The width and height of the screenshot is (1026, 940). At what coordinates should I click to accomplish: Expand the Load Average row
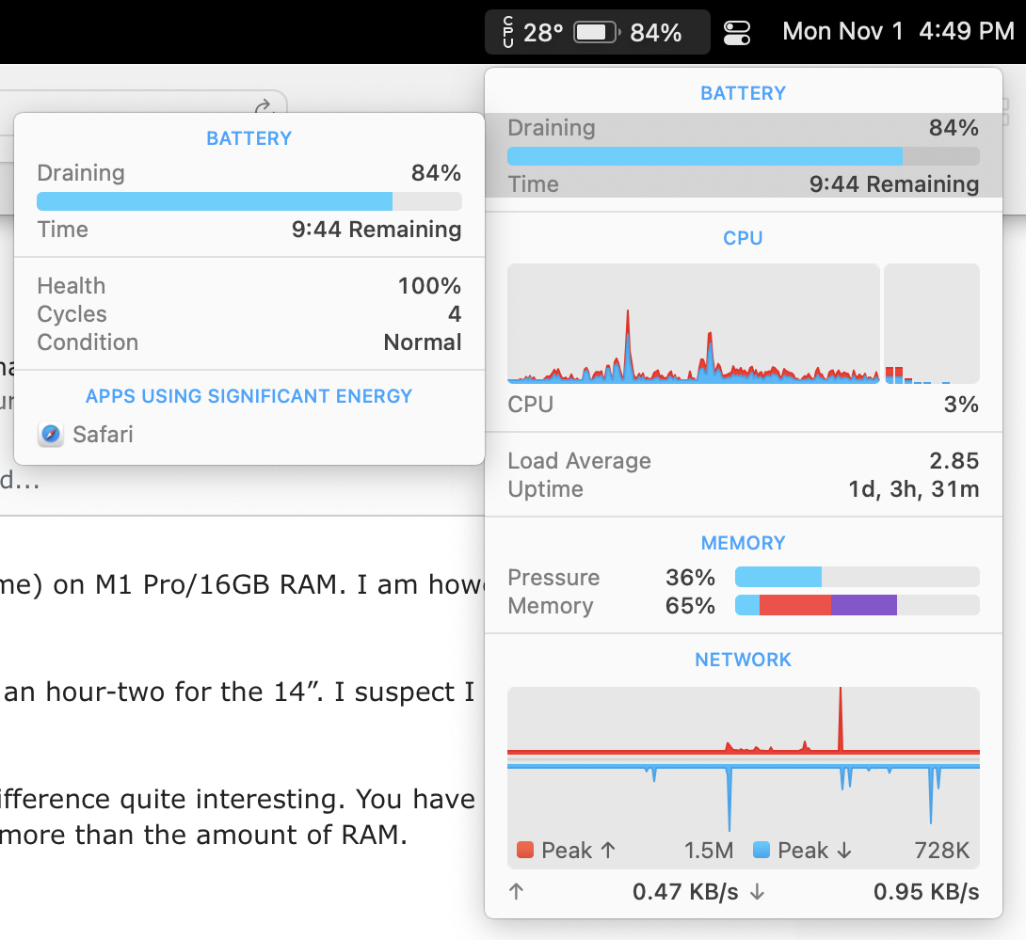click(x=743, y=461)
